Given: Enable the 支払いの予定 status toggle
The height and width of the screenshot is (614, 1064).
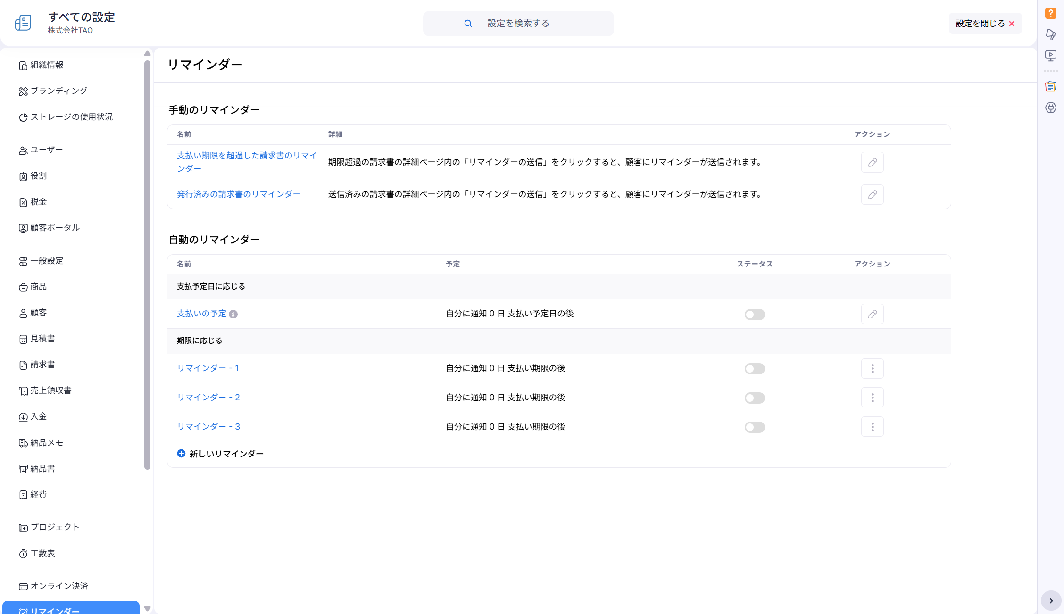Looking at the screenshot, I should (754, 315).
